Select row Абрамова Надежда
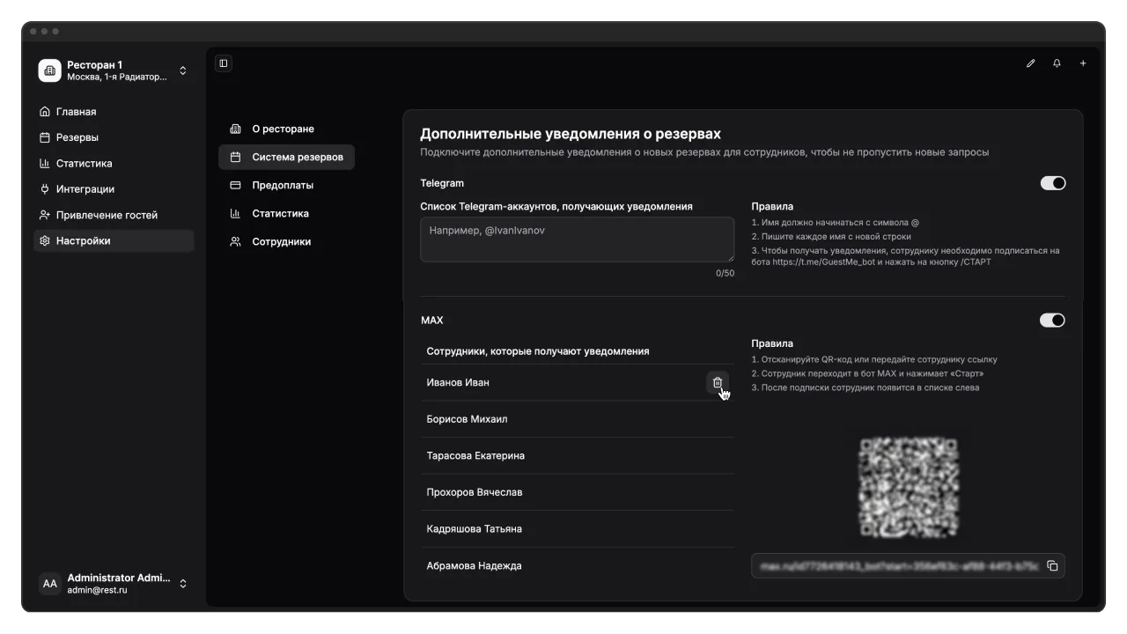The image size is (1127, 634). pyautogui.click(x=578, y=565)
